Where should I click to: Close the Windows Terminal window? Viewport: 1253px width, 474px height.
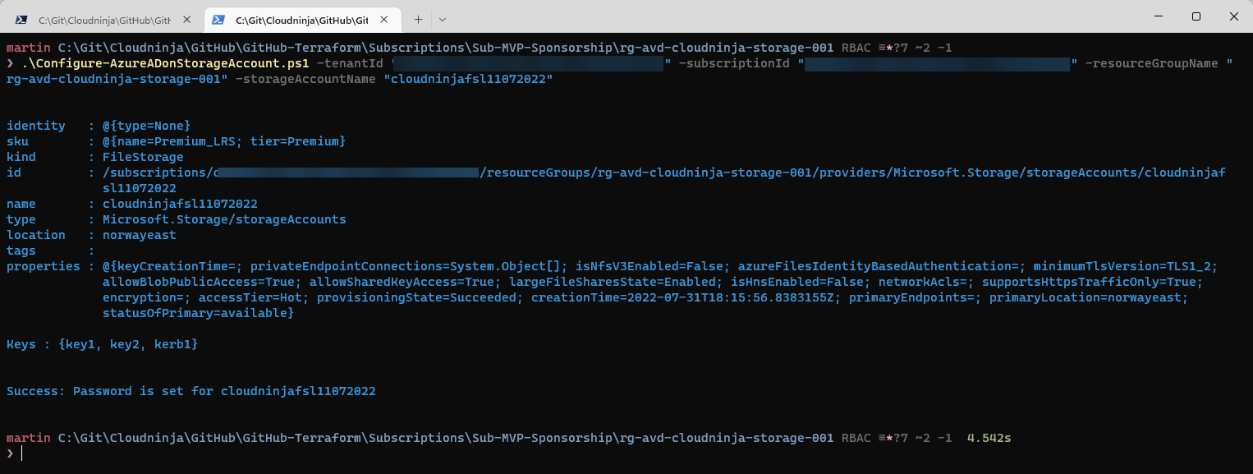click(x=1233, y=16)
